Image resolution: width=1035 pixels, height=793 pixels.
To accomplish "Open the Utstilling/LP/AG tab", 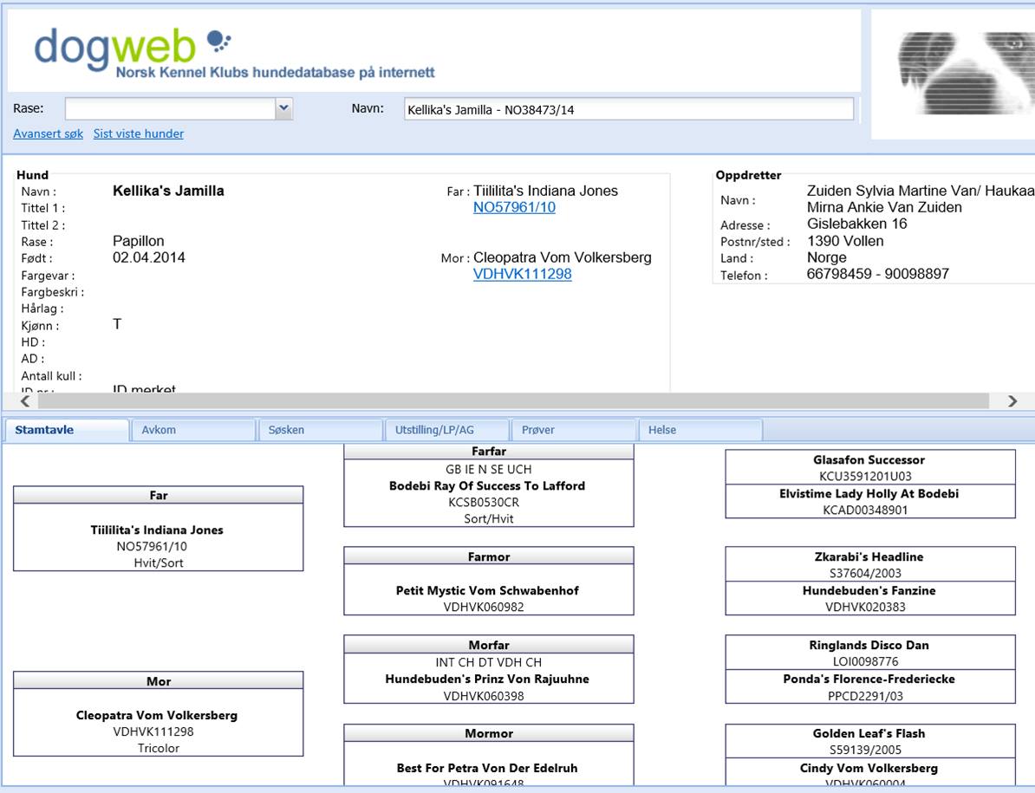I will [x=447, y=430].
